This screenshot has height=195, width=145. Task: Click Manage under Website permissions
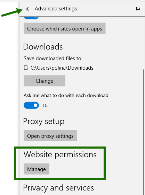pos(37,169)
